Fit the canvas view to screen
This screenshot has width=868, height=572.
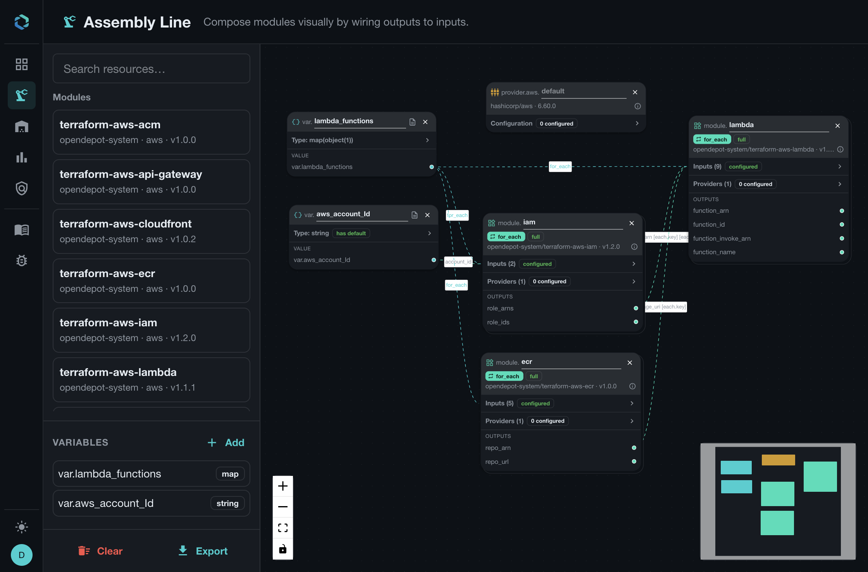[283, 527]
